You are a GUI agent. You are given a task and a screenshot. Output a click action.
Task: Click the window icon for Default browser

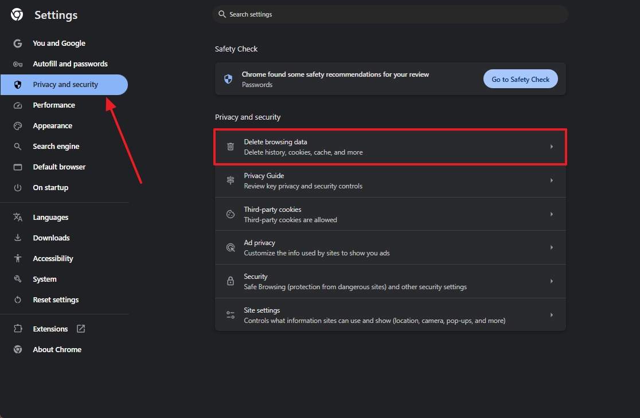18,167
